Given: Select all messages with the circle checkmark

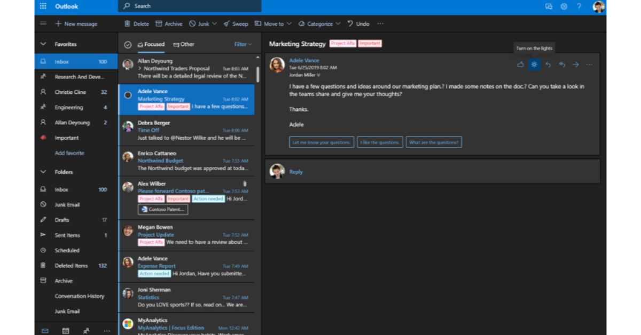Looking at the screenshot, I should click(128, 44).
